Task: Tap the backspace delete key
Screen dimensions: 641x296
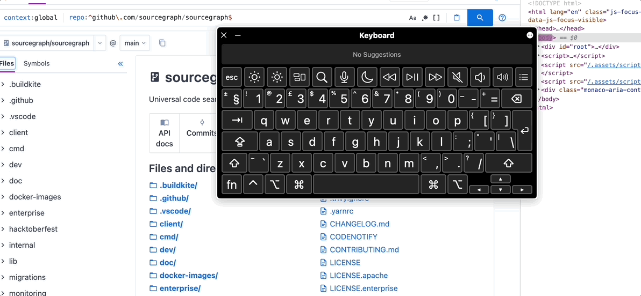Action: tap(517, 99)
